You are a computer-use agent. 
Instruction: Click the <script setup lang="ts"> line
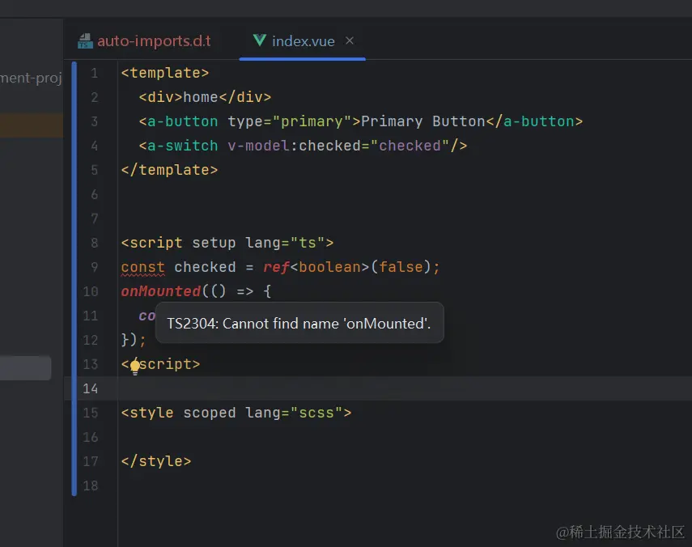click(227, 243)
